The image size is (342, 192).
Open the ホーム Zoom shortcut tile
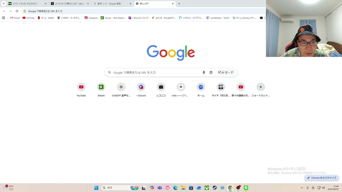(201, 90)
